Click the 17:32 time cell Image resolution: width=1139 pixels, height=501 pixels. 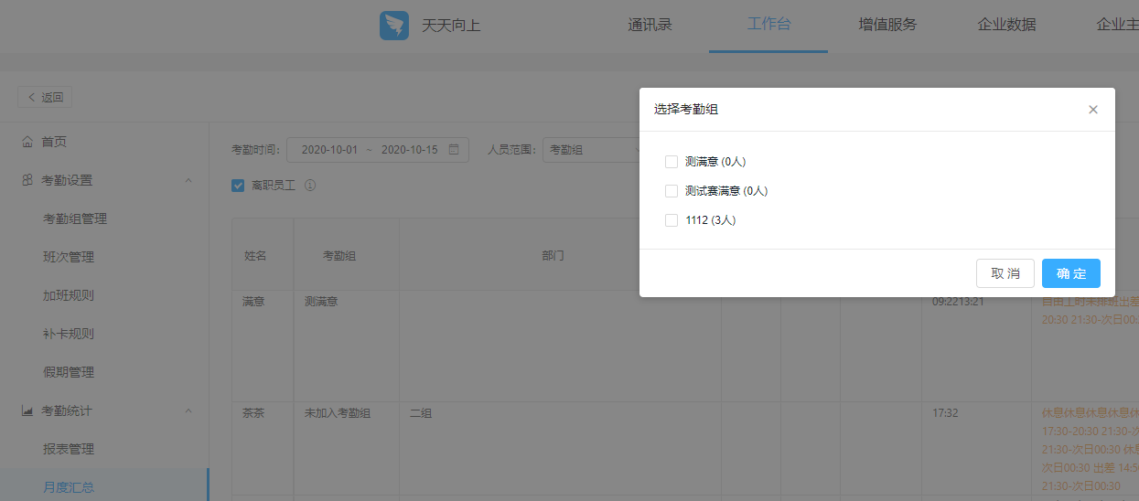coord(945,413)
